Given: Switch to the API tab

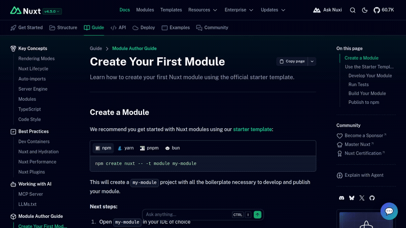Looking at the screenshot, I should pos(118,28).
